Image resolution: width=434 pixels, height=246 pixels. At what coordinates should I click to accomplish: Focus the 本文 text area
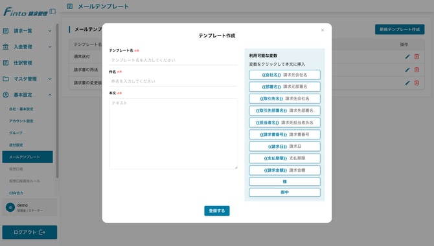173,134
